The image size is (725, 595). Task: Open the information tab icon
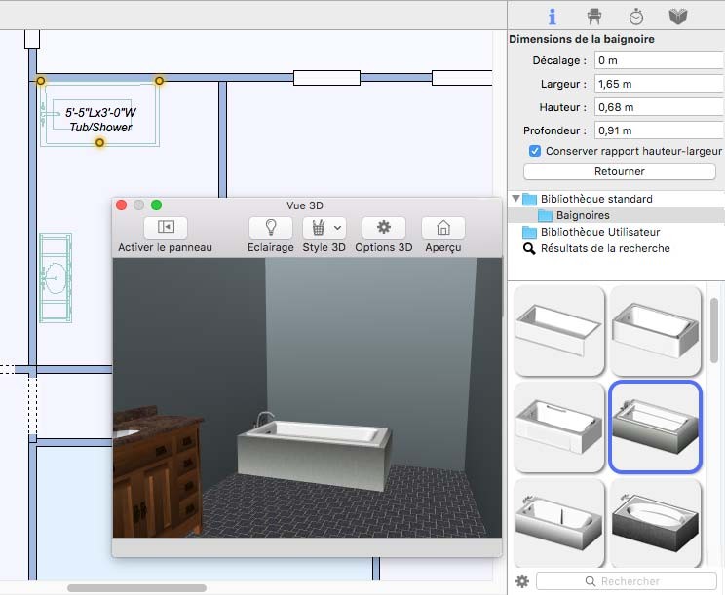[553, 17]
